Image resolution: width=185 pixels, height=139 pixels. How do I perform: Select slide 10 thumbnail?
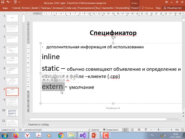[x=12, y=113]
